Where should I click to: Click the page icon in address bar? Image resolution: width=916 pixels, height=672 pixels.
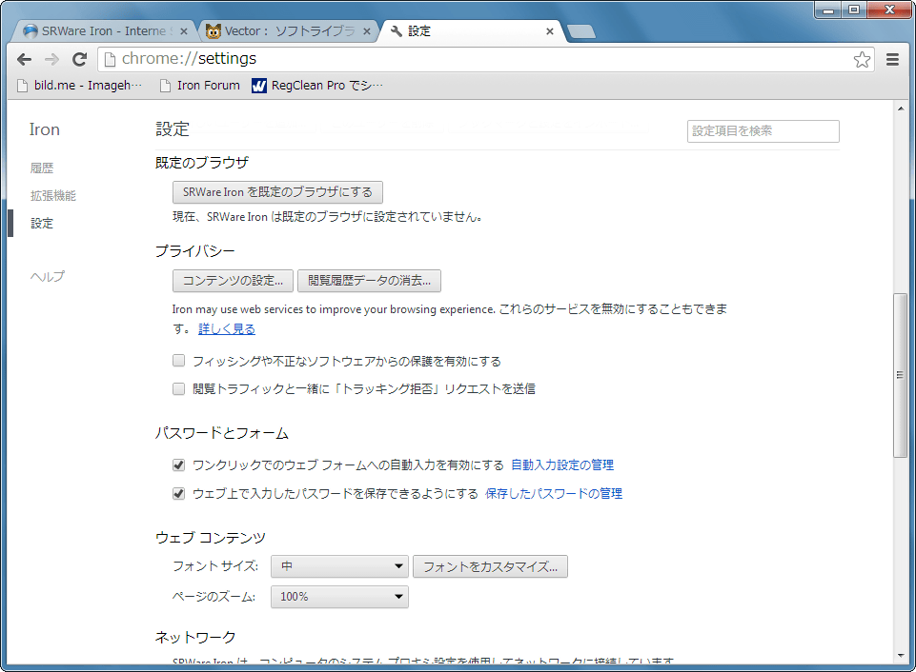click(110, 59)
